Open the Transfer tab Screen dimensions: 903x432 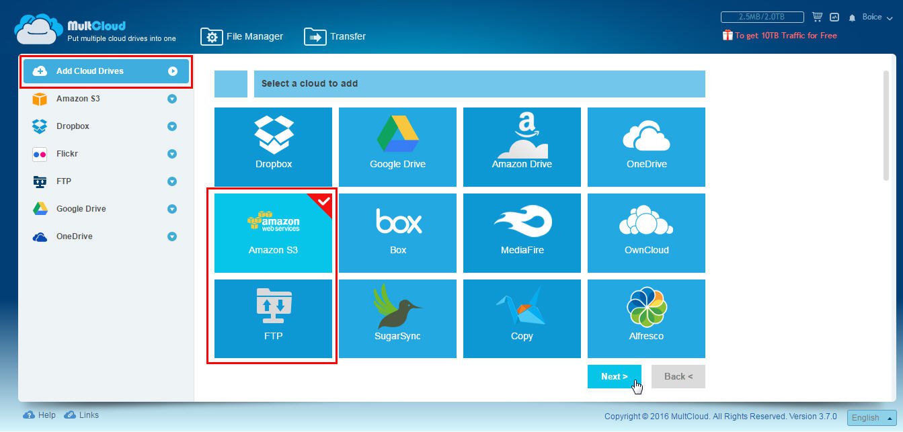pos(335,36)
